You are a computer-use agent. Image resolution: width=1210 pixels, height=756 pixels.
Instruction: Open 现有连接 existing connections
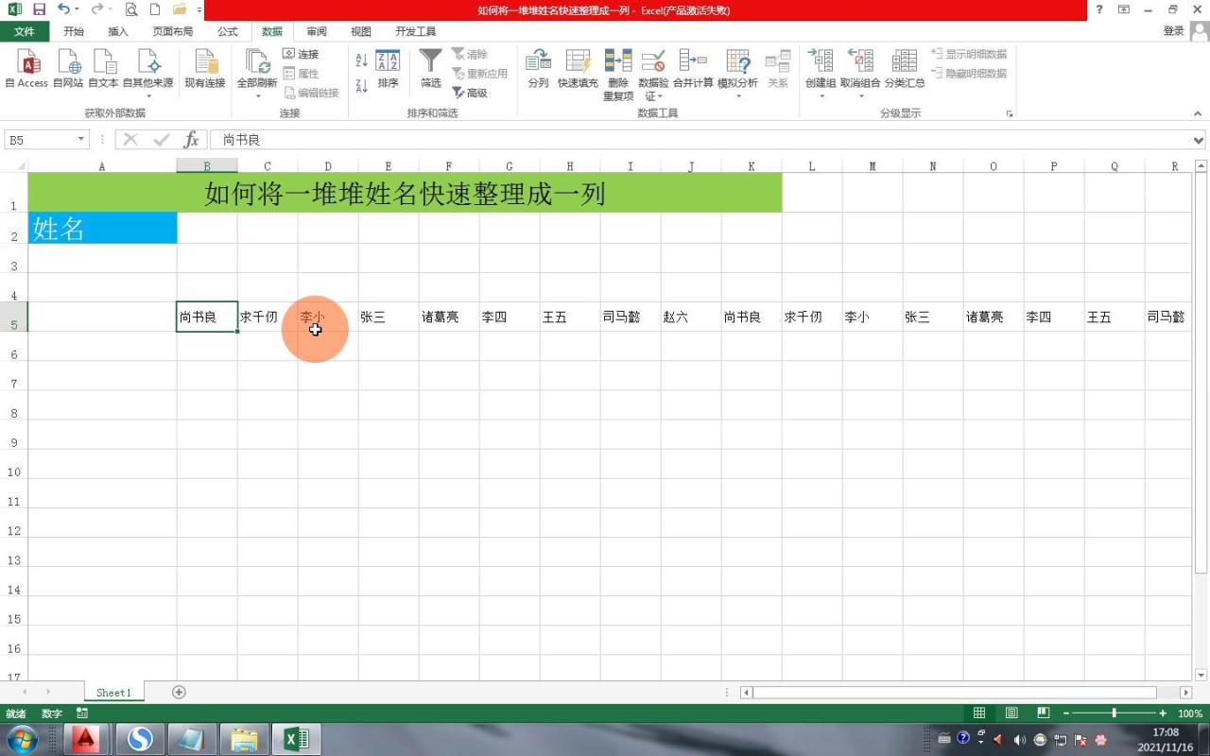point(205,69)
